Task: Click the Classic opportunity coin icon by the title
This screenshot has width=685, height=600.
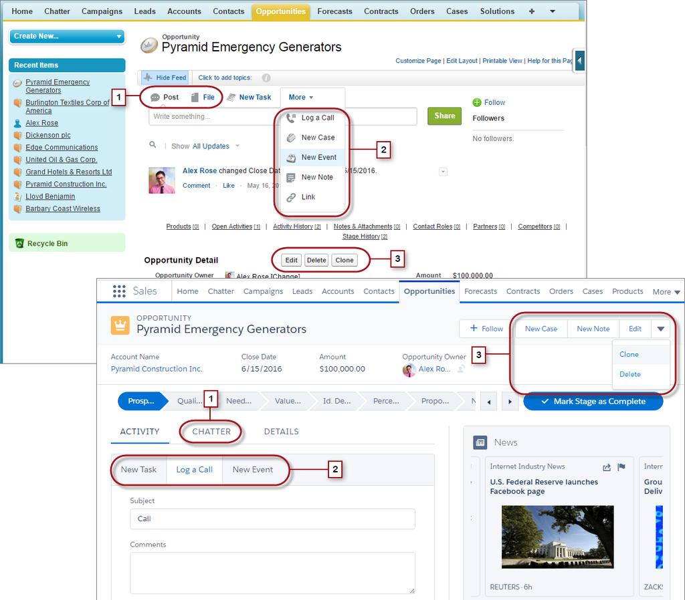Action: pyautogui.click(x=149, y=45)
